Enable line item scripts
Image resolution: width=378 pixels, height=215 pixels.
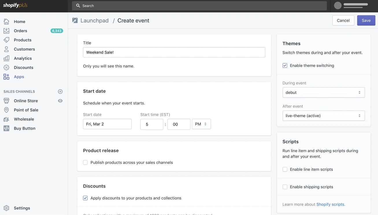pos(285,169)
